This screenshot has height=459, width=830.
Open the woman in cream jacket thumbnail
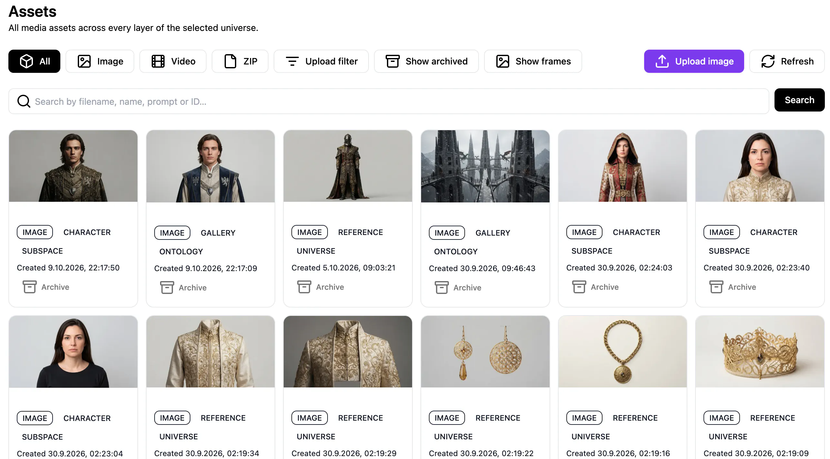[x=760, y=166]
